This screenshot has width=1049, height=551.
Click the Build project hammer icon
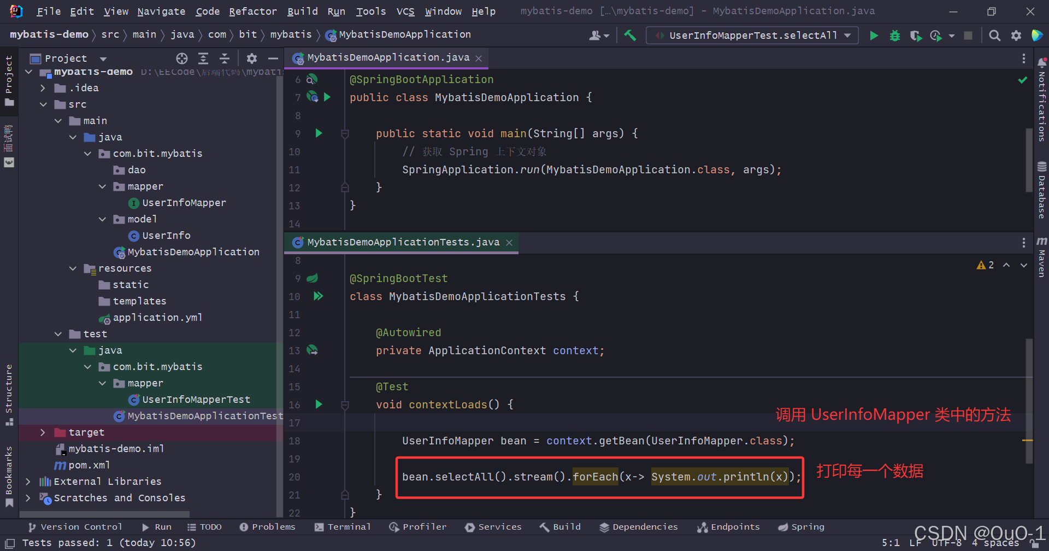pyautogui.click(x=630, y=36)
